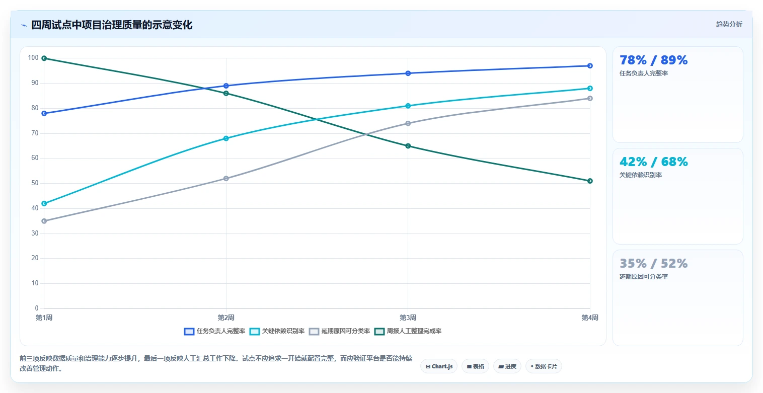Image resolution: width=763 pixels, height=393 pixels.
Task: Click the 任务负责人完整率 card caption
Action: point(644,73)
